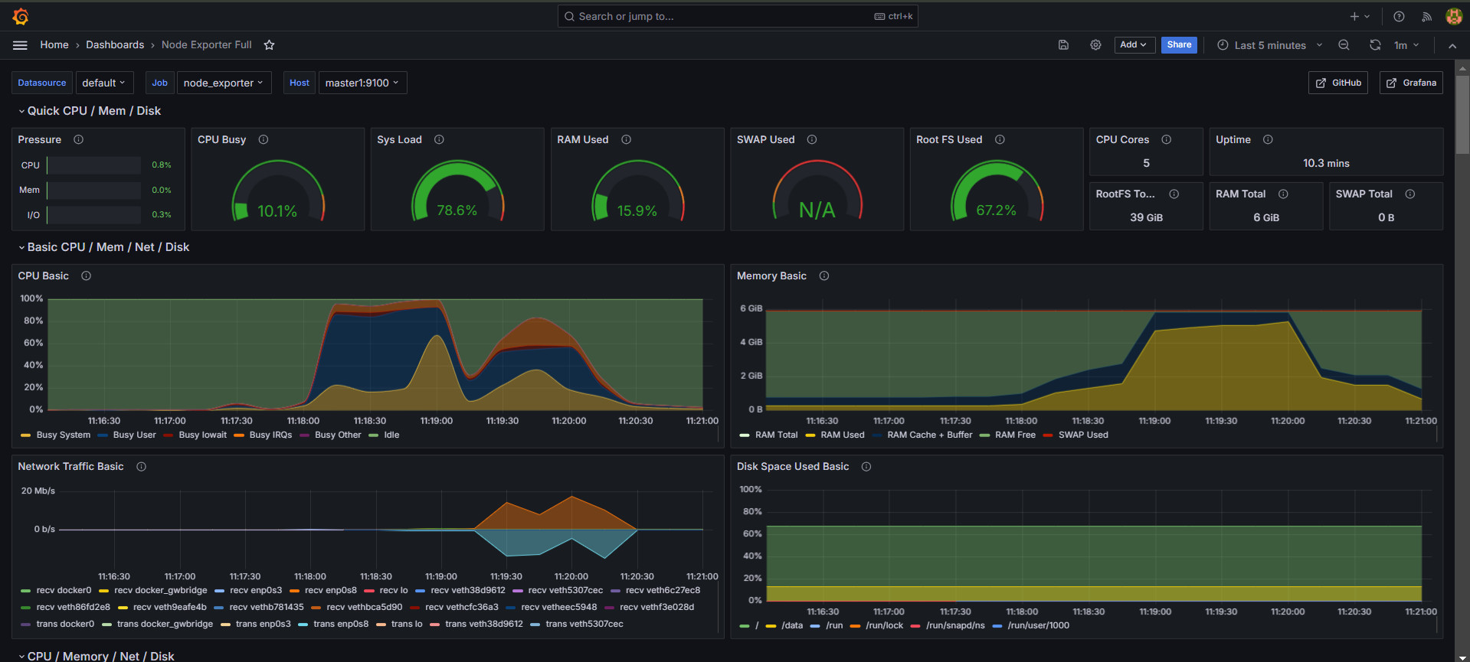1470x662 pixels.
Task: Open dashboard settings gear icon
Action: point(1095,45)
